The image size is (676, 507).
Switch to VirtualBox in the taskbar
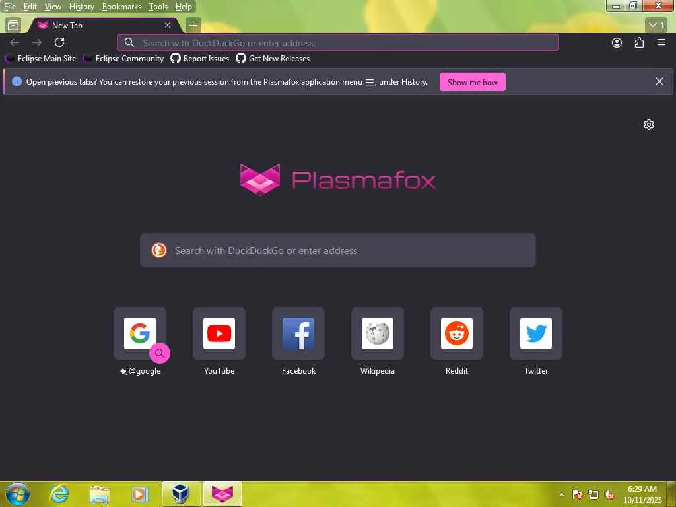[182, 494]
